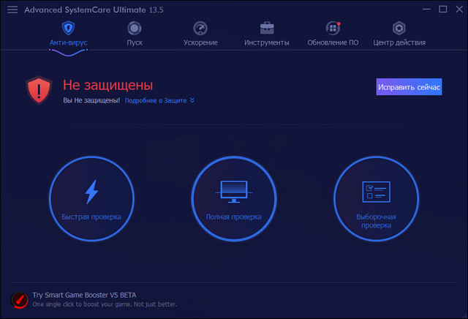
Task: Click the Advanced SystemCare Ultimate 13.5 title
Action: 85,10
